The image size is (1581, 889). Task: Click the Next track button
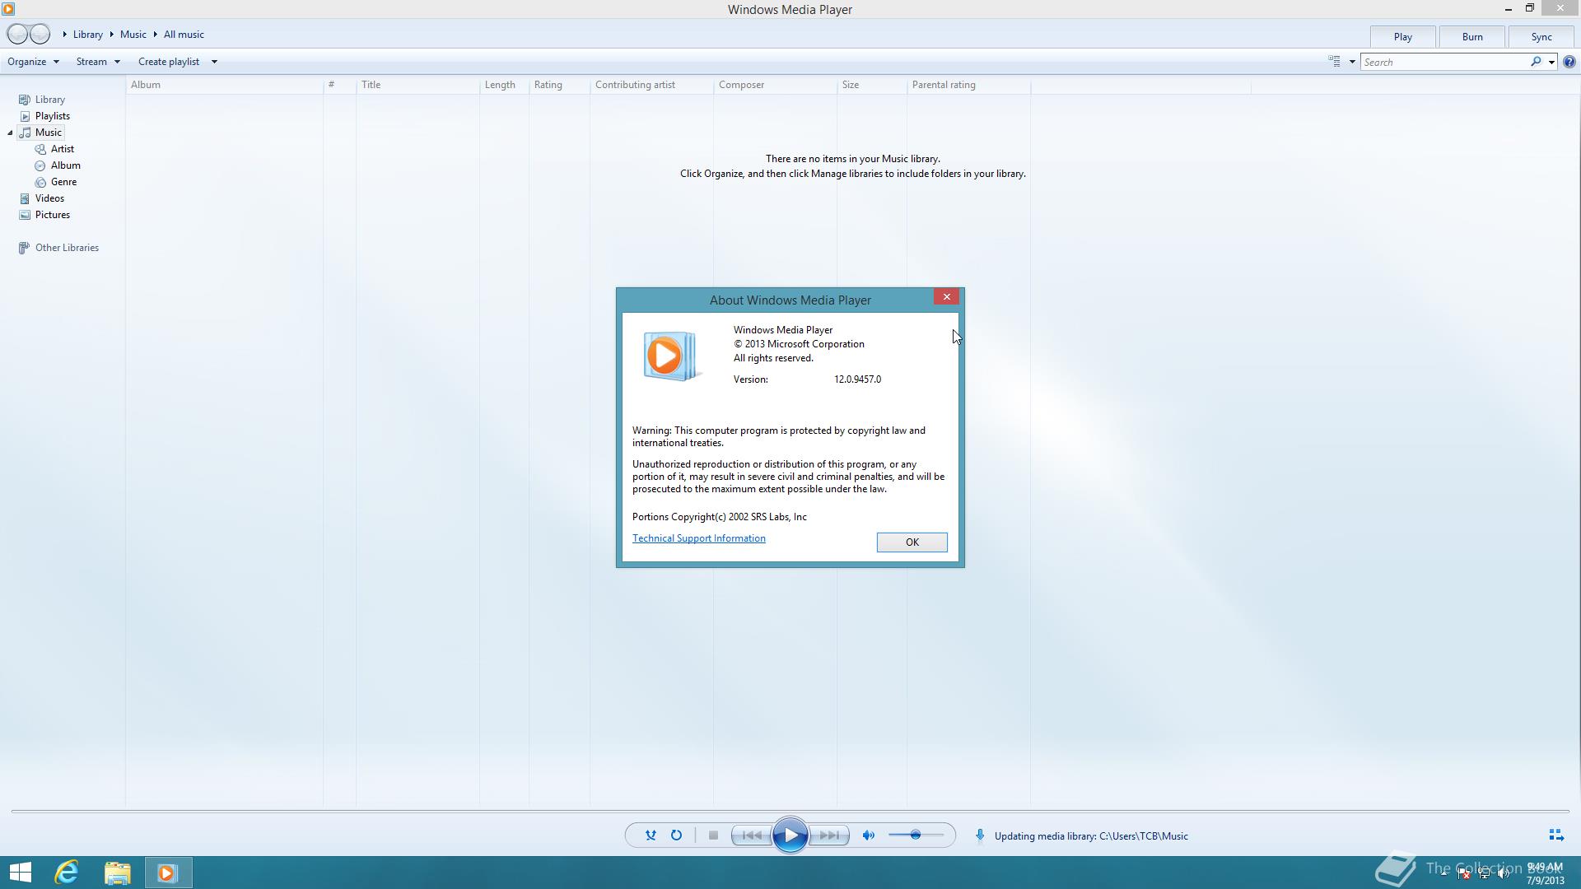click(828, 835)
